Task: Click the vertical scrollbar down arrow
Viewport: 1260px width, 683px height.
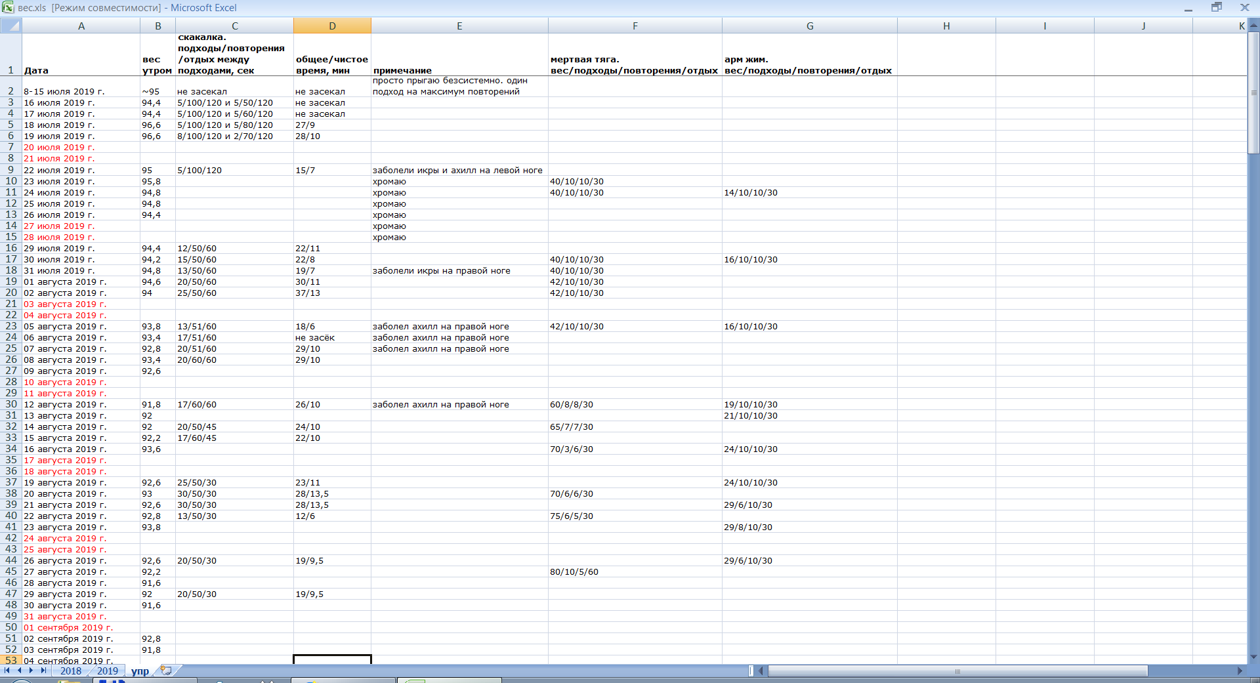Action: pyautogui.click(x=1253, y=657)
